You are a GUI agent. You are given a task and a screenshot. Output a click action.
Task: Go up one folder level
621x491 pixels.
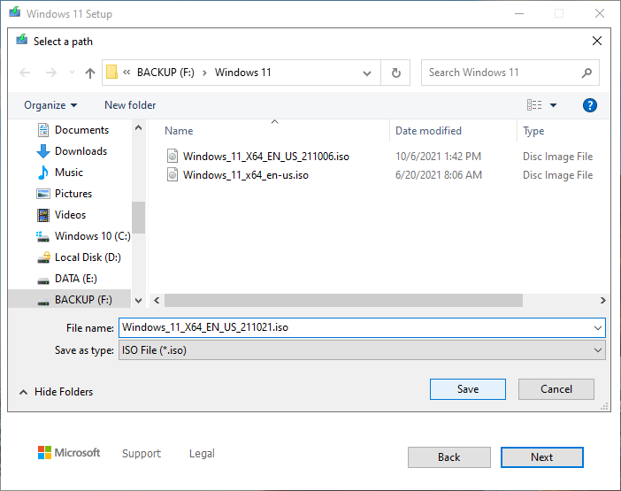[x=90, y=73]
